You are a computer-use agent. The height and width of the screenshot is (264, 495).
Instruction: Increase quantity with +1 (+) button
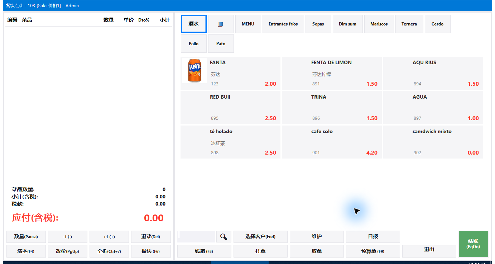tap(109, 237)
